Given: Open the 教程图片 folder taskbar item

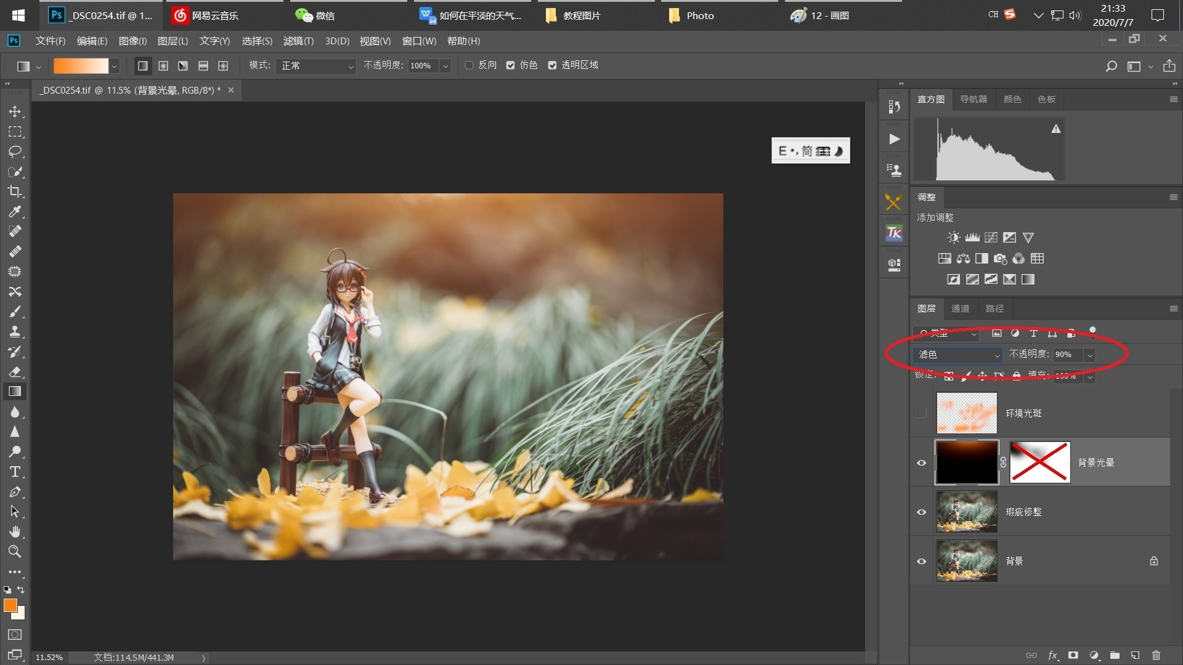Looking at the screenshot, I should (596, 15).
